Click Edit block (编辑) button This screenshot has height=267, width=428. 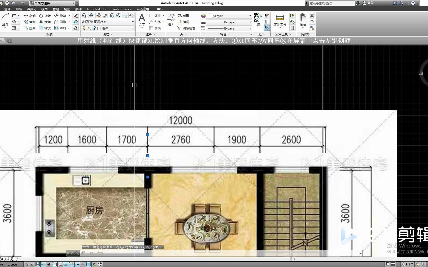[183, 22]
